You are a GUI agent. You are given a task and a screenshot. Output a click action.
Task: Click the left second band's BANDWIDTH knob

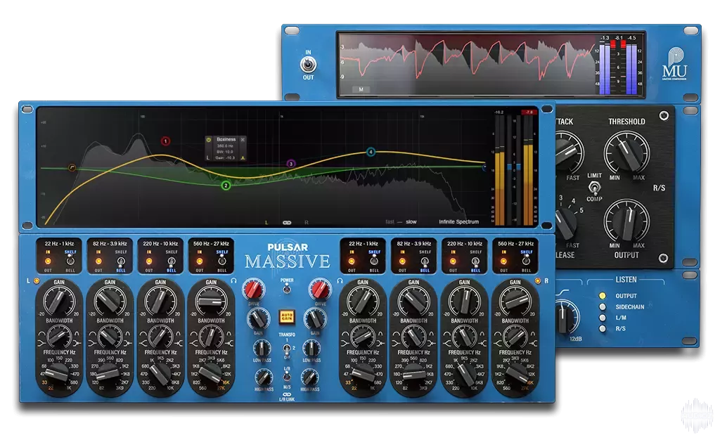click(110, 336)
